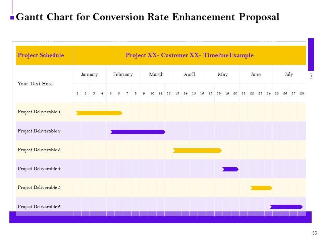Viewport: 322px width, 242px height.
Task: Select the yellow Deliverable 5 Gantt bar
Action: coord(261,188)
